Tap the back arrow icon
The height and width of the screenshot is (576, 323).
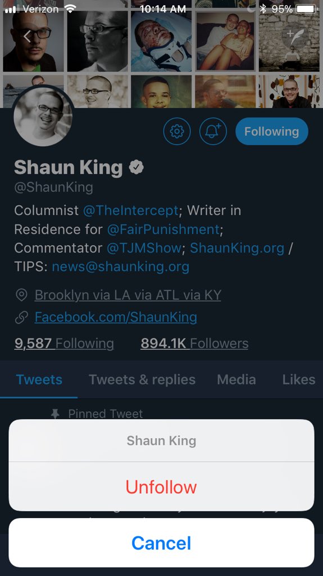click(27, 36)
